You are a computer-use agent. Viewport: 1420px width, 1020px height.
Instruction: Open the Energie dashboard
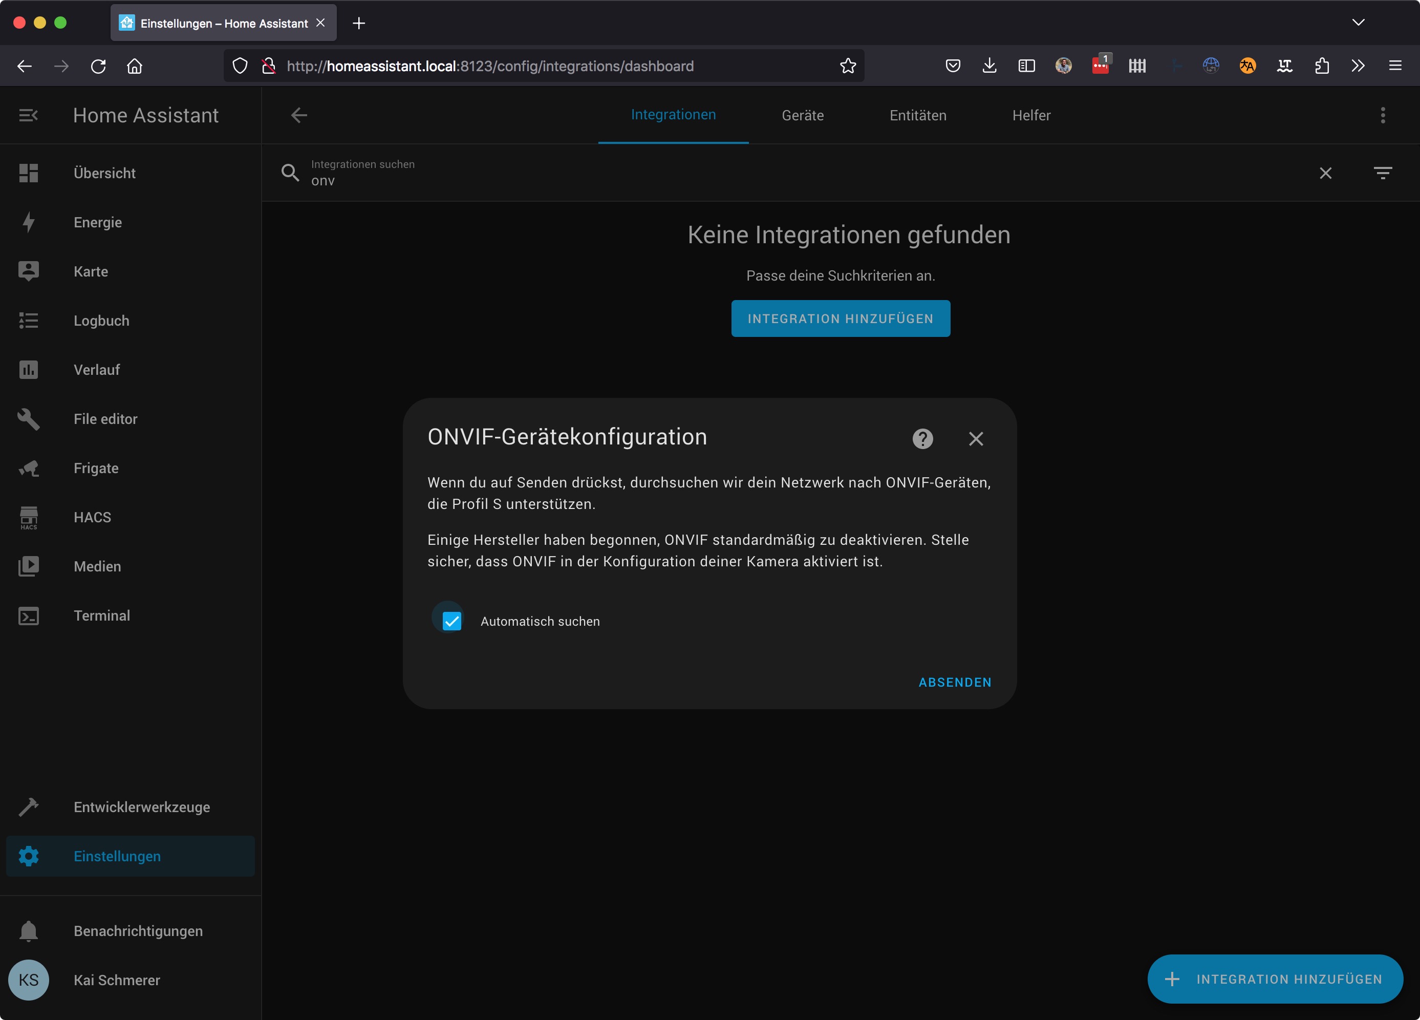98,222
